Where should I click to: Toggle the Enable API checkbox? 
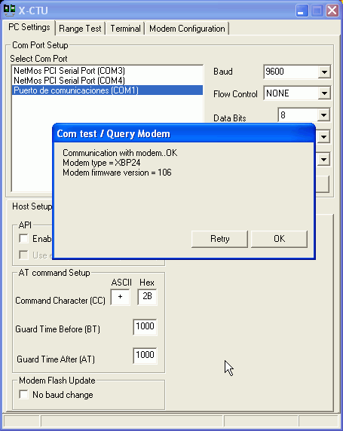[23, 239]
